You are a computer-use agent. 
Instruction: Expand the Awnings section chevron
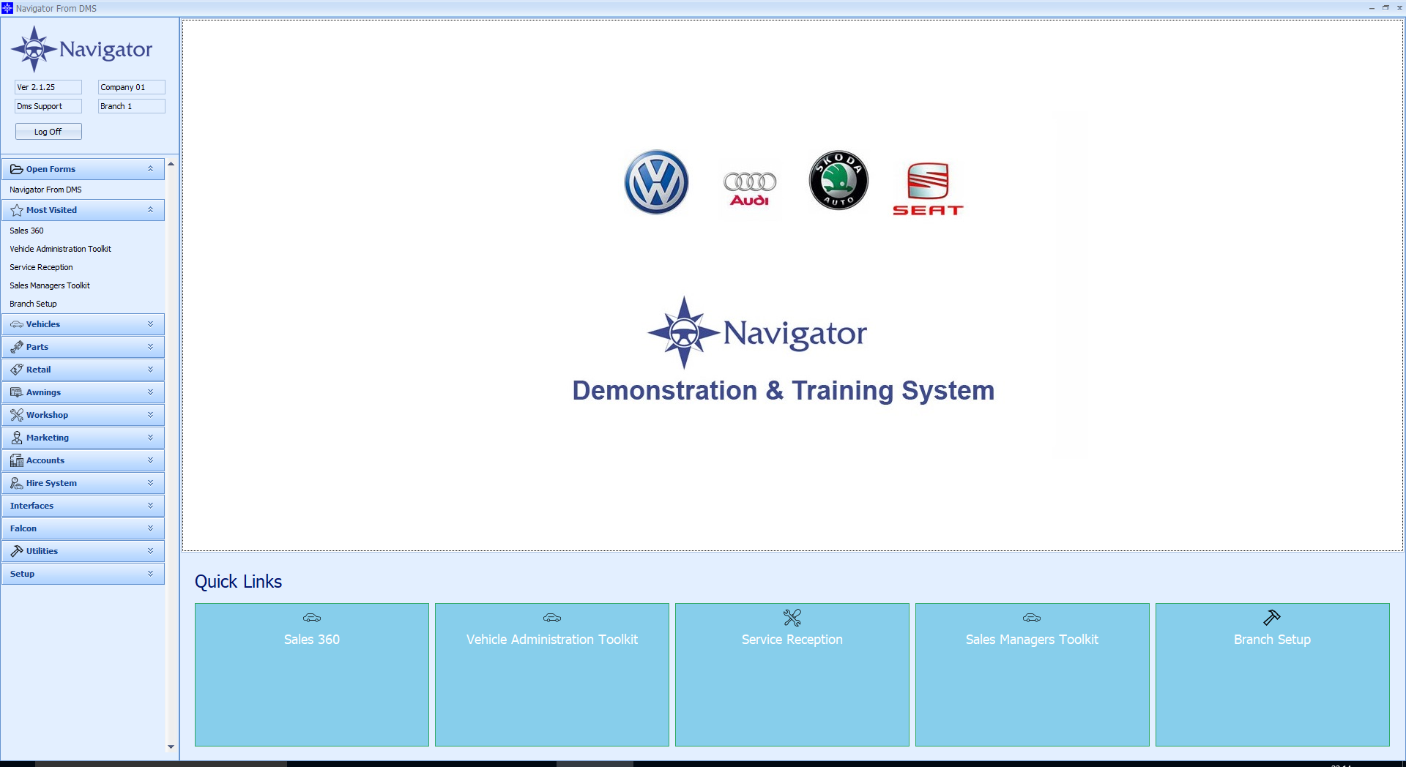150,392
